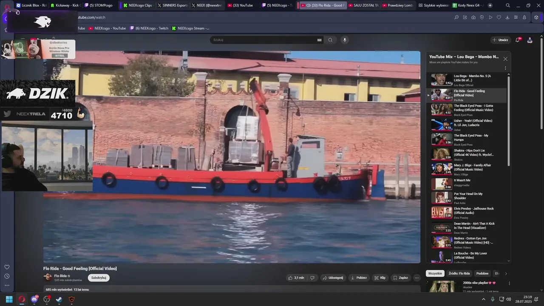Close the YouTube Mix playlist panel
This screenshot has height=306, width=544.
pyautogui.click(x=505, y=59)
